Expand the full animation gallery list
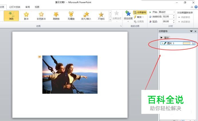 click(110, 20)
